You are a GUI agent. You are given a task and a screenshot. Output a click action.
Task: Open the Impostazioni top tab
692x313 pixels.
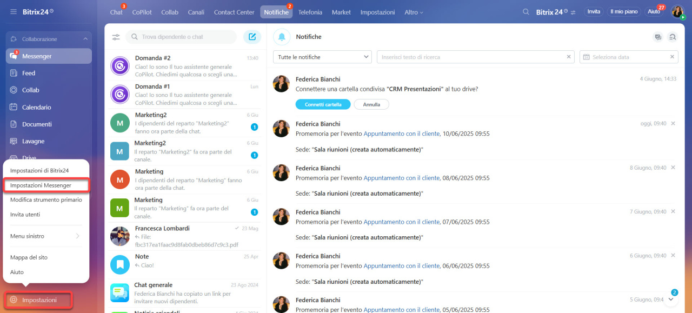[x=377, y=12]
